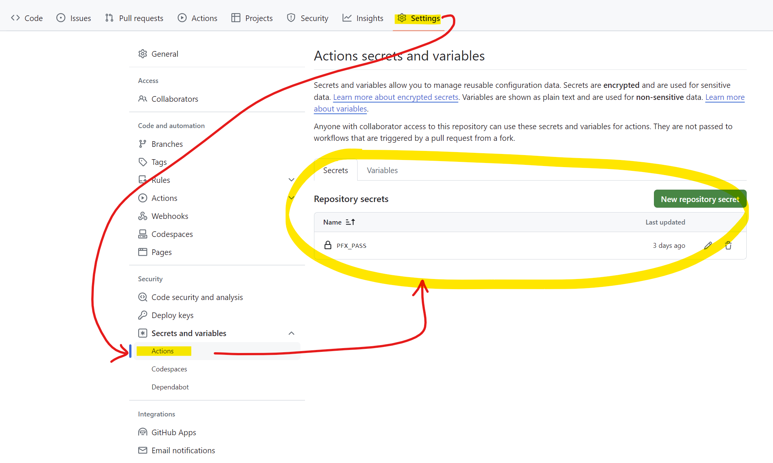Open Email notifications settings
The image size is (773, 463).
tap(183, 451)
